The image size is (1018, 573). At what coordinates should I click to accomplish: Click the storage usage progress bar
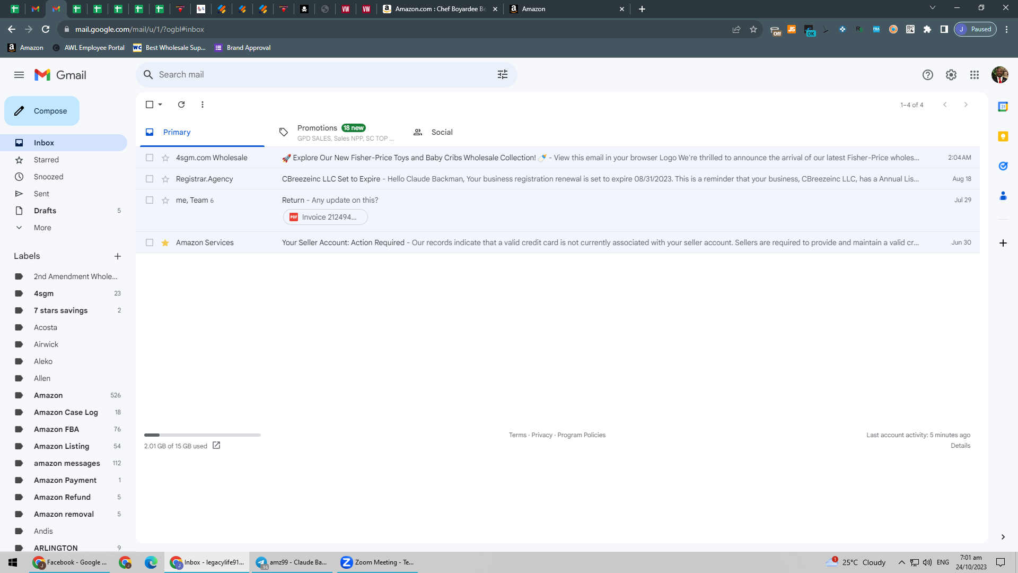[x=203, y=435]
